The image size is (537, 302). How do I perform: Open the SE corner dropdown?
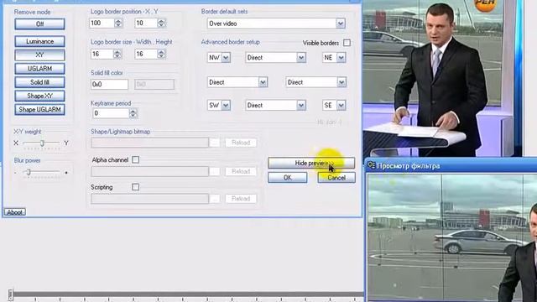(334, 105)
